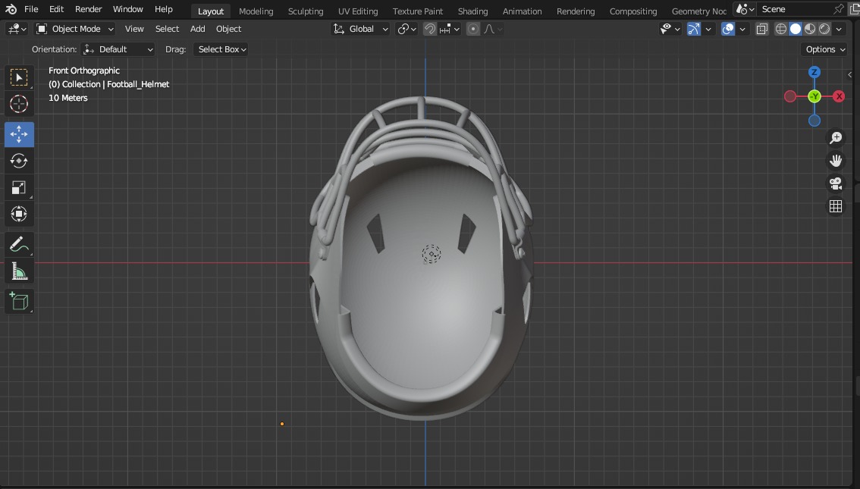Switch to the Animation workspace tab

pos(522,11)
